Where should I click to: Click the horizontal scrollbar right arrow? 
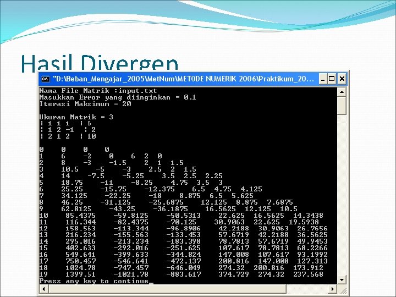333,289
